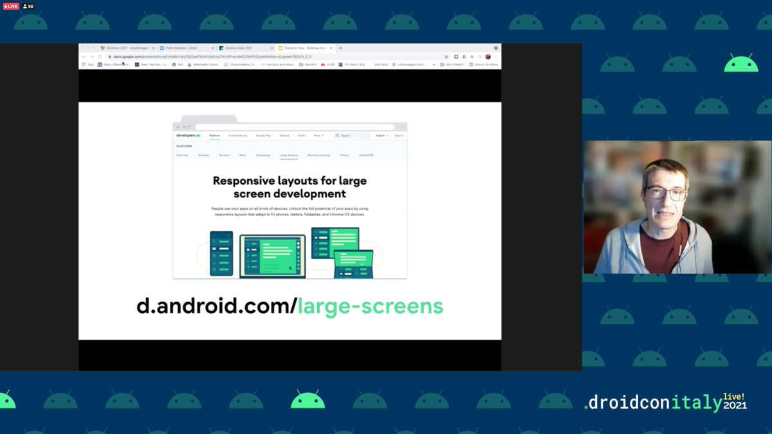Open the Large Screens platform subtab

pyautogui.click(x=289, y=156)
